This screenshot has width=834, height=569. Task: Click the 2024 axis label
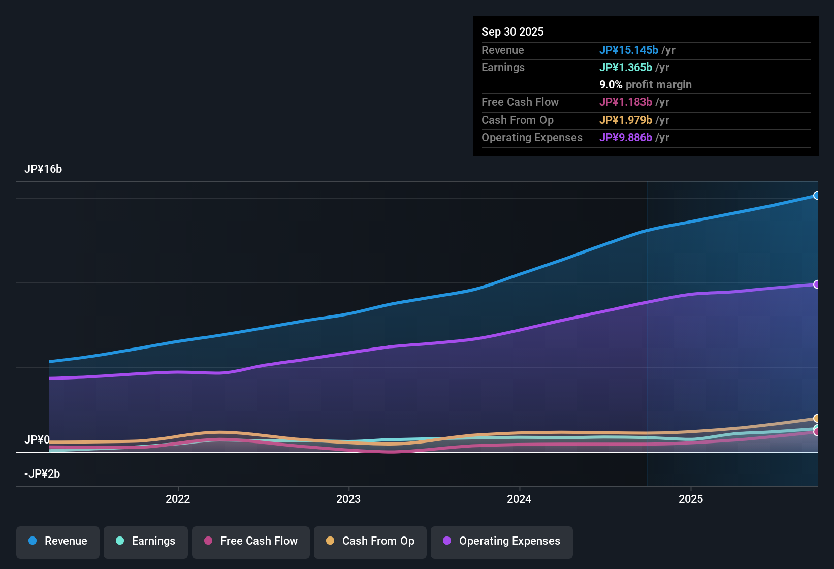[x=519, y=499]
